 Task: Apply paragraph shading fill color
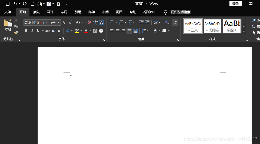pyautogui.click(x=155, y=31)
